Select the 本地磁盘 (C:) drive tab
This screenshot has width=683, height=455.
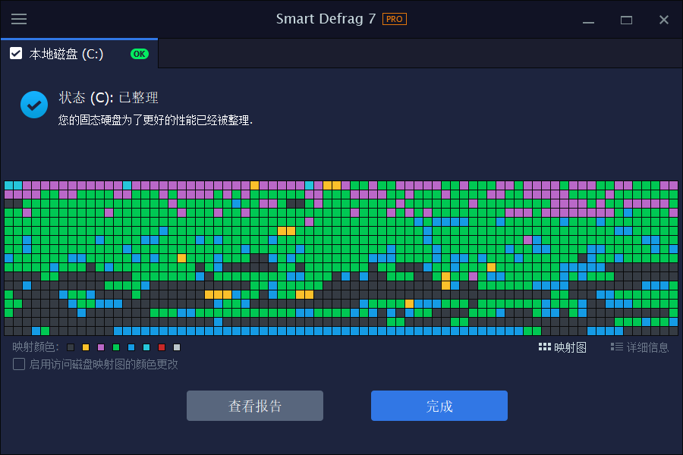(67, 54)
